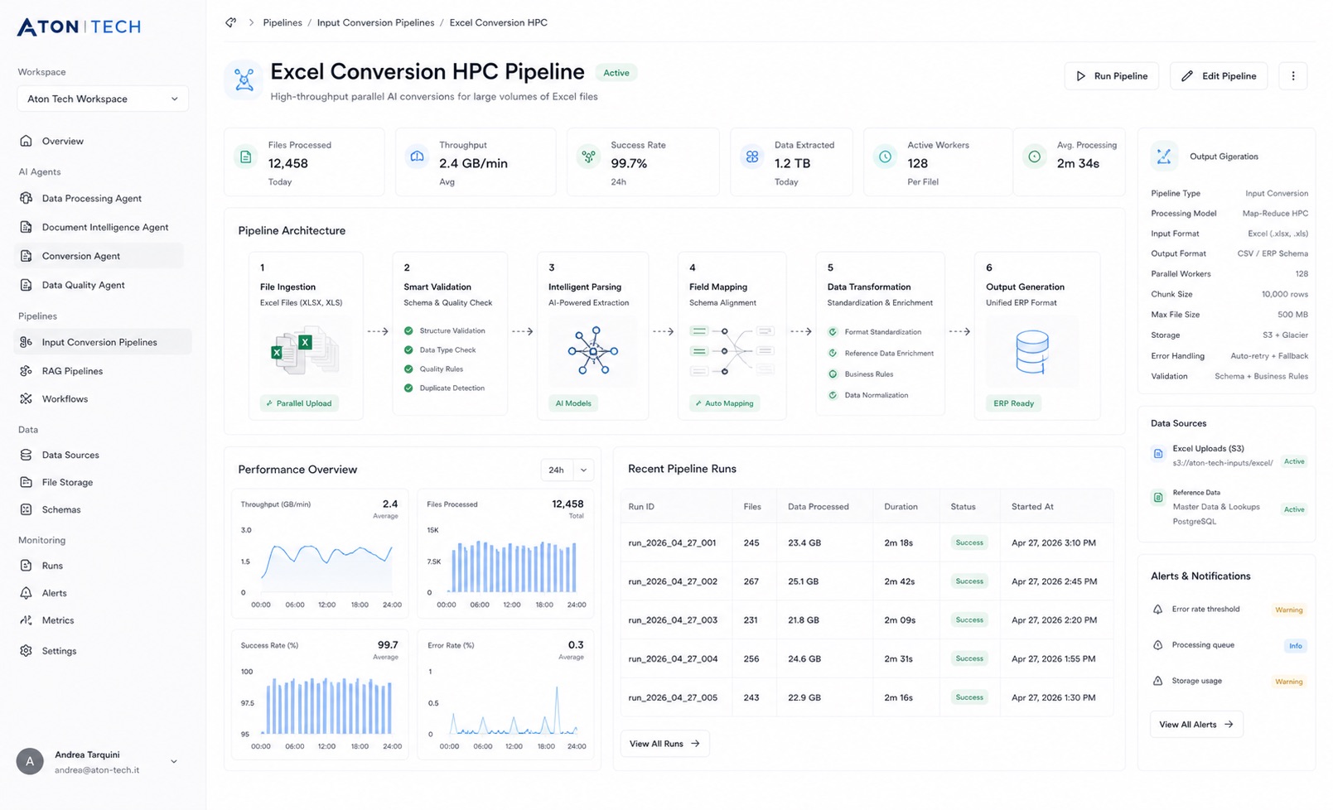
Task: Click the Success badge for run_2026_04_27_002
Action: tap(969, 581)
